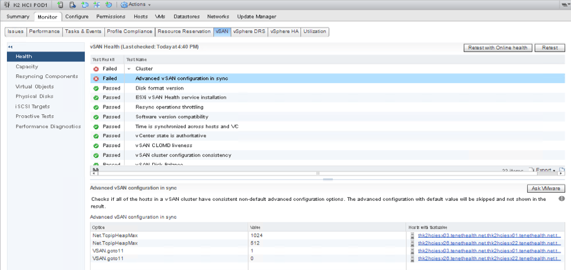Go to the Hosts tab
Screen dimensions: 571x270
[141, 17]
